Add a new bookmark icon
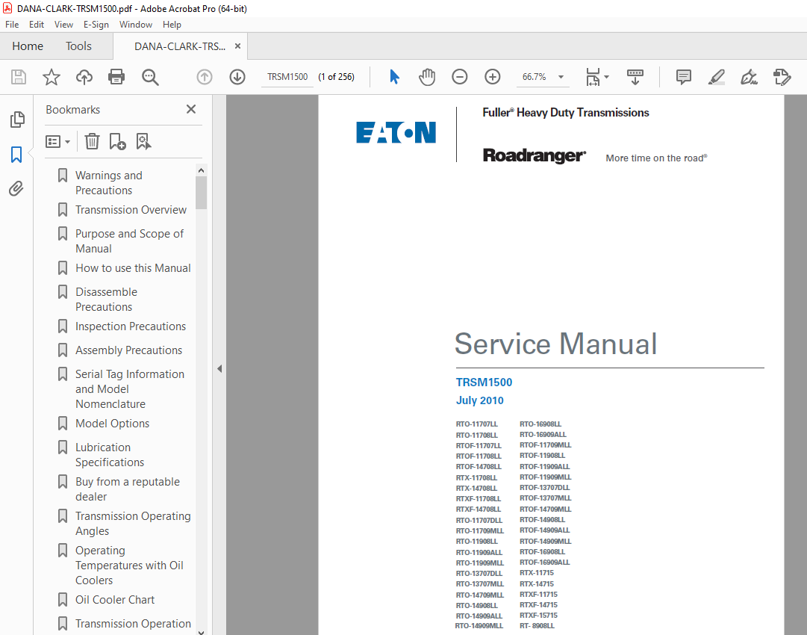 point(117,141)
